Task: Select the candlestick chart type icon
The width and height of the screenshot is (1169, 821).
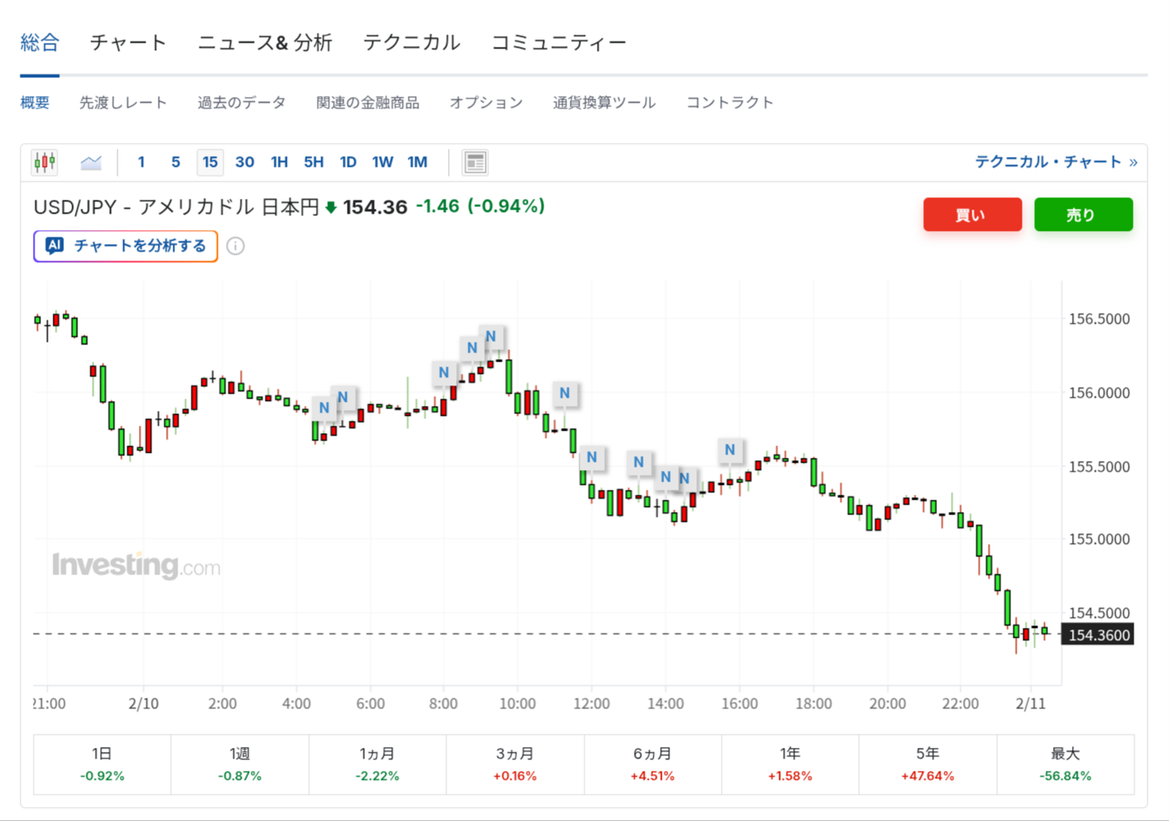Action: click(44, 162)
